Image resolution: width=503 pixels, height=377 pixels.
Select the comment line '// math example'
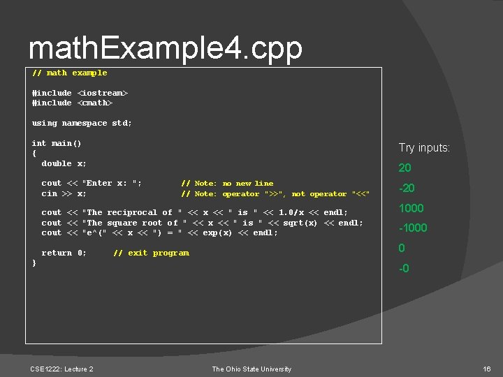70,73
